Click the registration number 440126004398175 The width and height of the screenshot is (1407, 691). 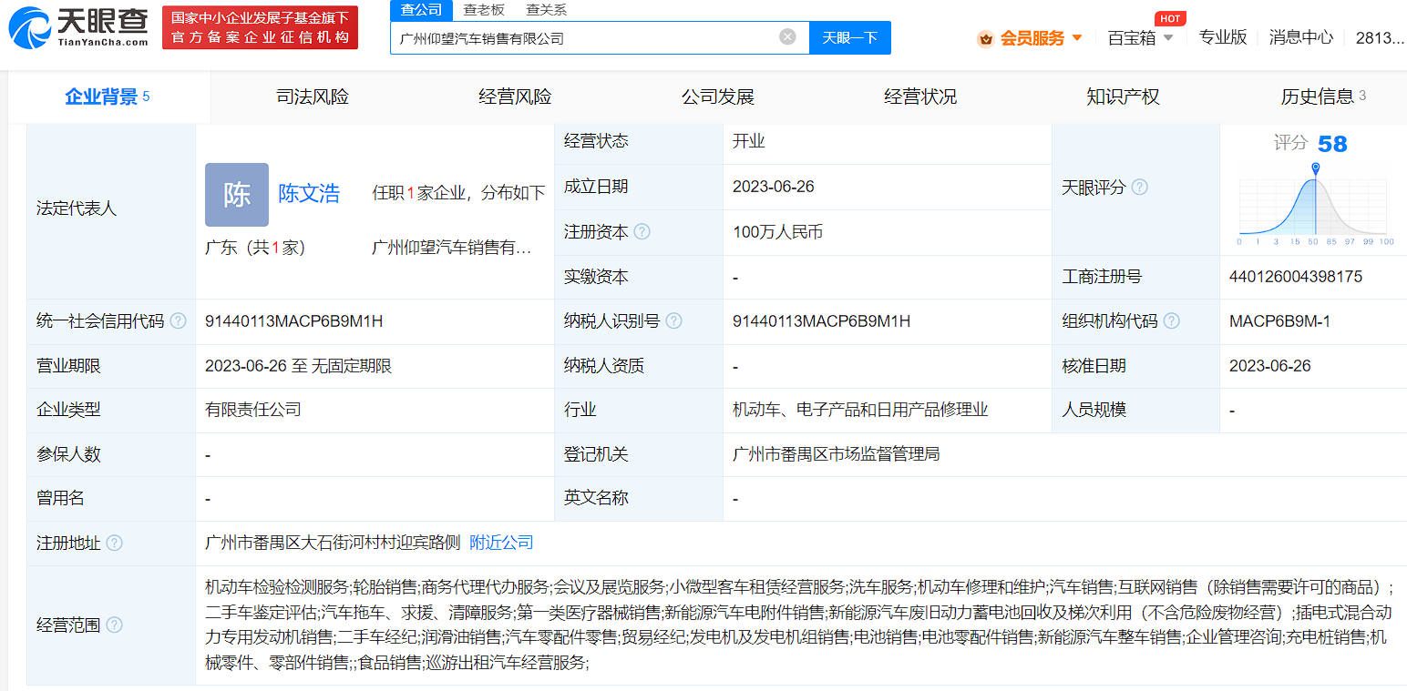click(x=1296, y=277)
